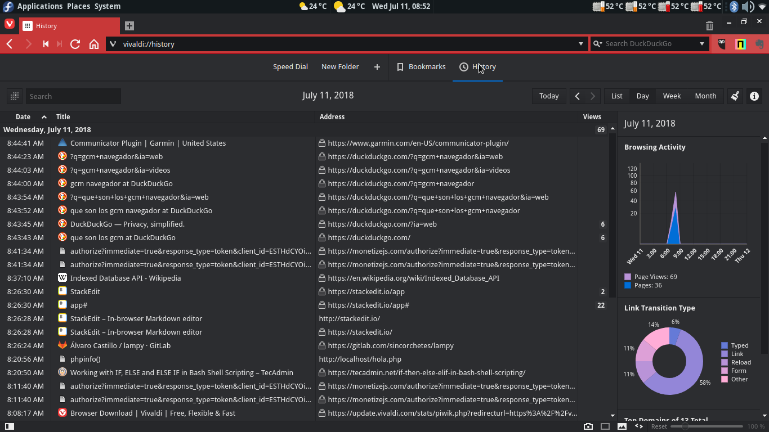The height and width of the screenshot is (432, 769).
Task: Reload the current page
Action: 75,44
